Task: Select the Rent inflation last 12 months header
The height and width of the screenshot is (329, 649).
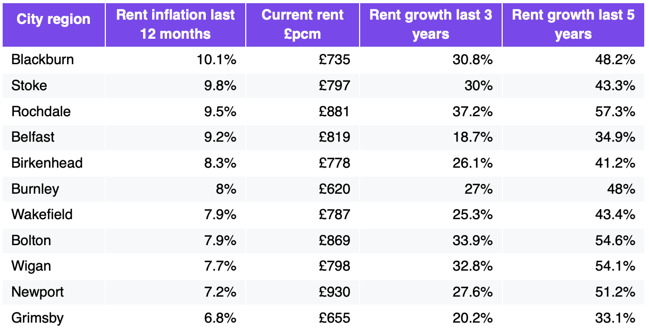Action: point(176,24)
